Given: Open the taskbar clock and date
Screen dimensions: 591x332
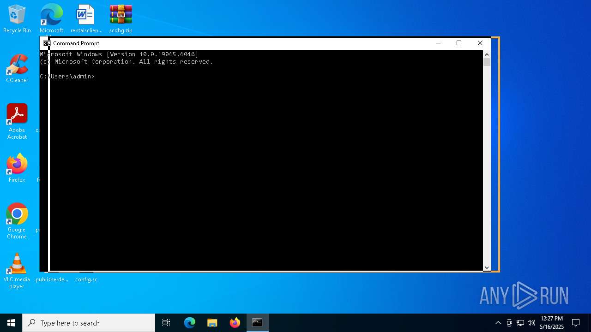Looking at the screenshot, I should point(552,323).
